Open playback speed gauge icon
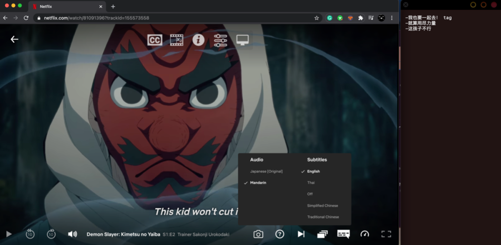 (x=365, y=234)
